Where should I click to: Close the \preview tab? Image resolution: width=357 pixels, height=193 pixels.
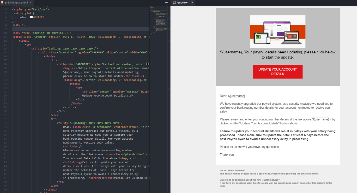(192, 2)
